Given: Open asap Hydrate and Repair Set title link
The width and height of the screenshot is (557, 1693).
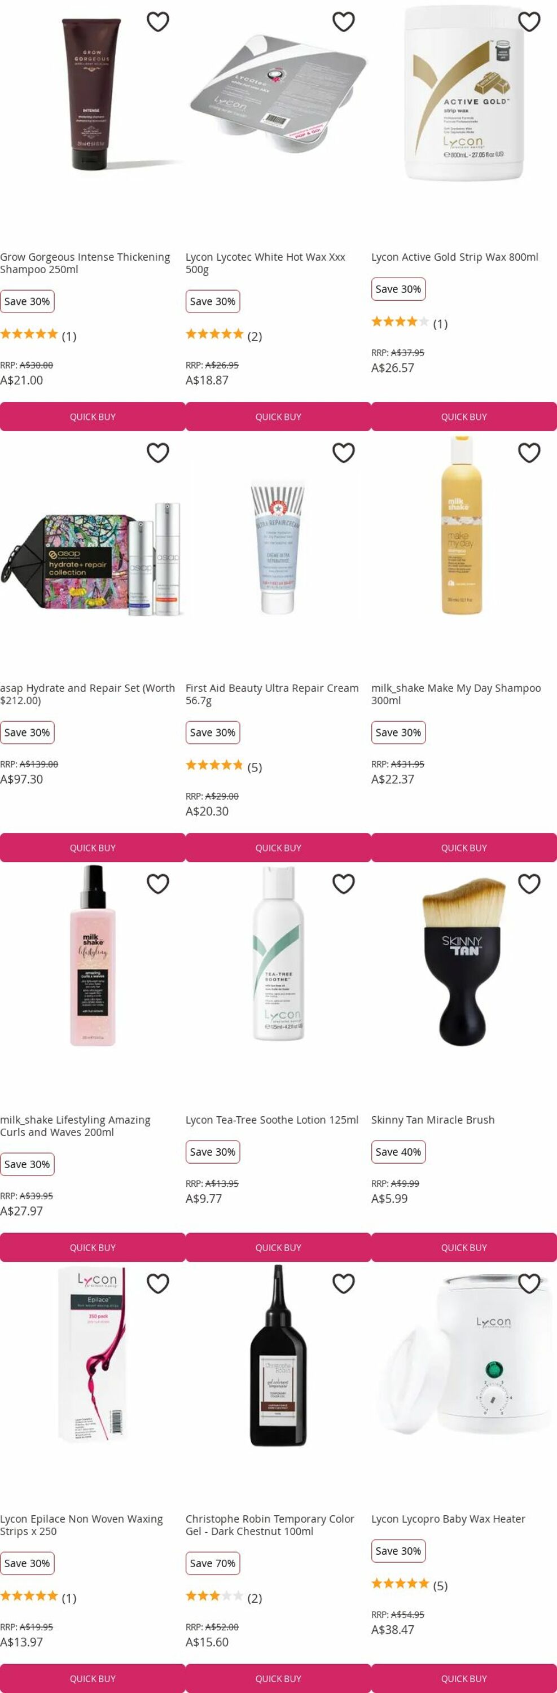Looking at the screenshot, I should (87, 694).
